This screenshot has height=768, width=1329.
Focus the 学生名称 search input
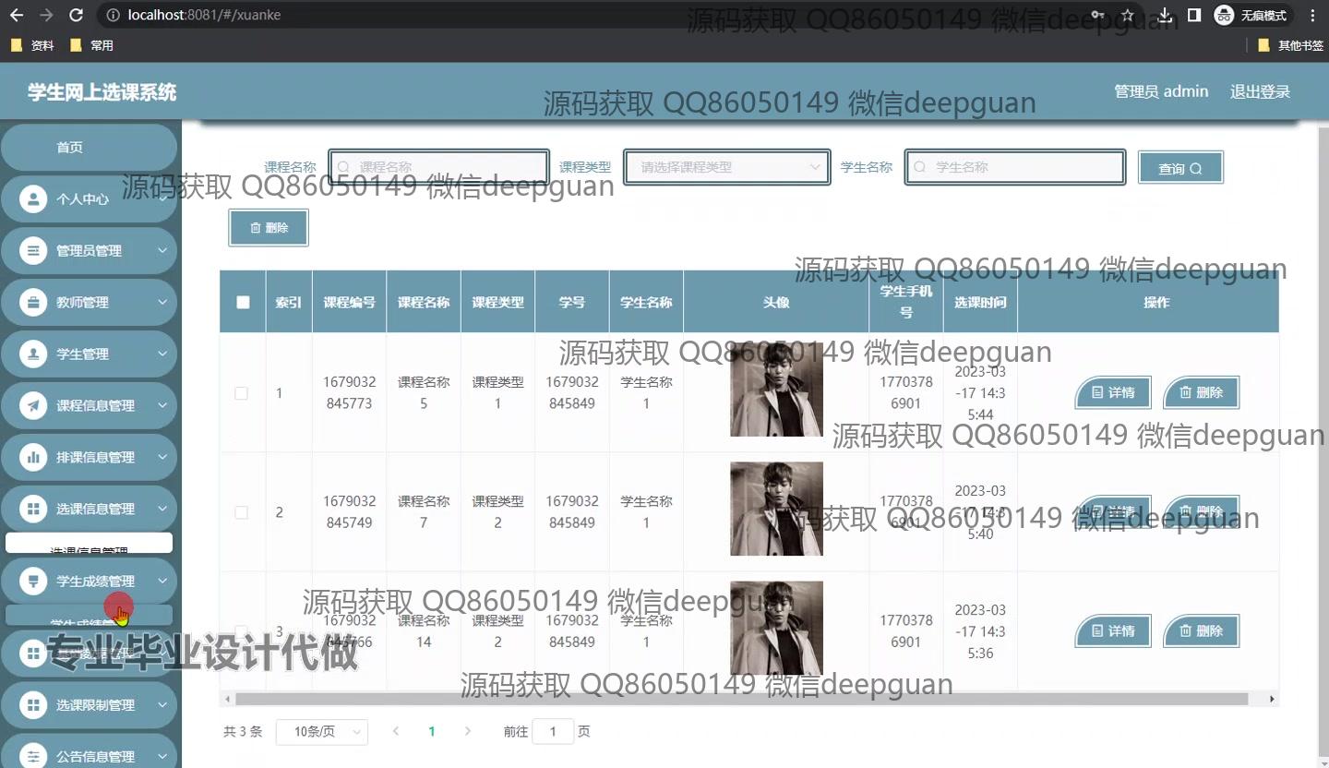(1015, 167)
